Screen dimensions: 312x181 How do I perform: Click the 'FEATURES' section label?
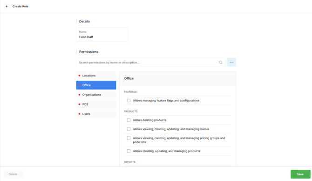coord(130,92)
